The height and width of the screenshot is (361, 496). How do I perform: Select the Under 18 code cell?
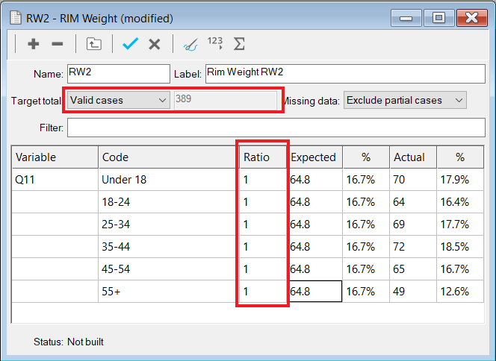(x=169, y=180)
